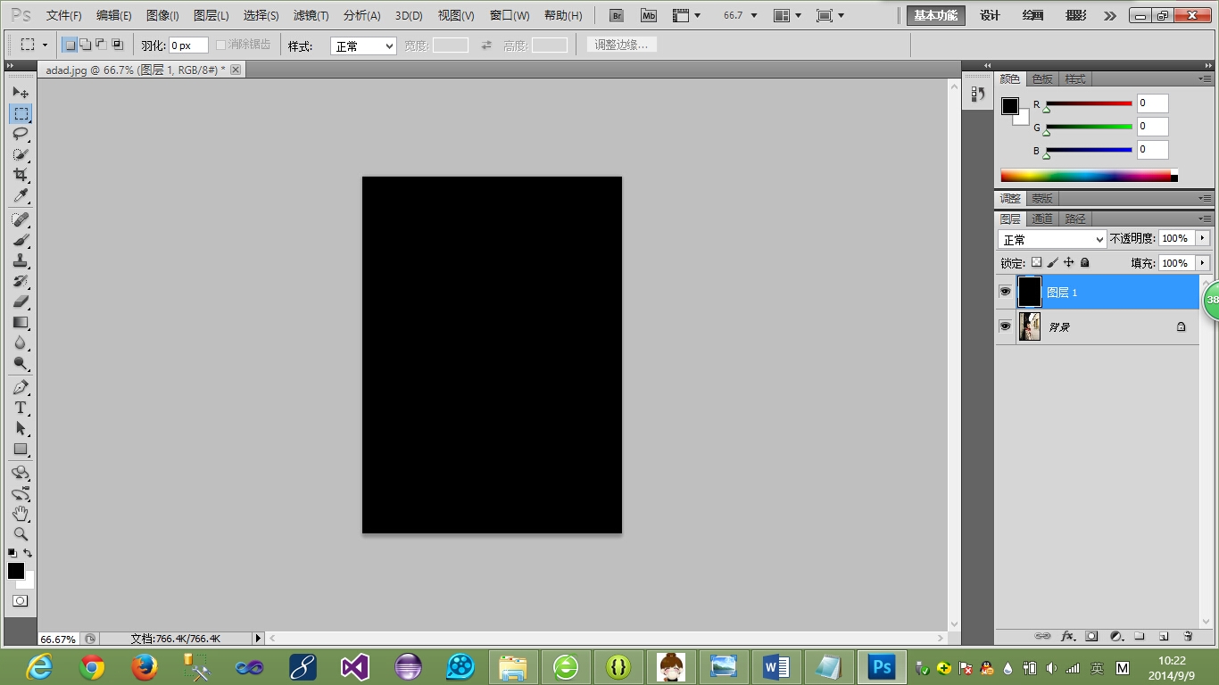Open the 不透明度 opacity slider arrow

(x=1203, y=238)
